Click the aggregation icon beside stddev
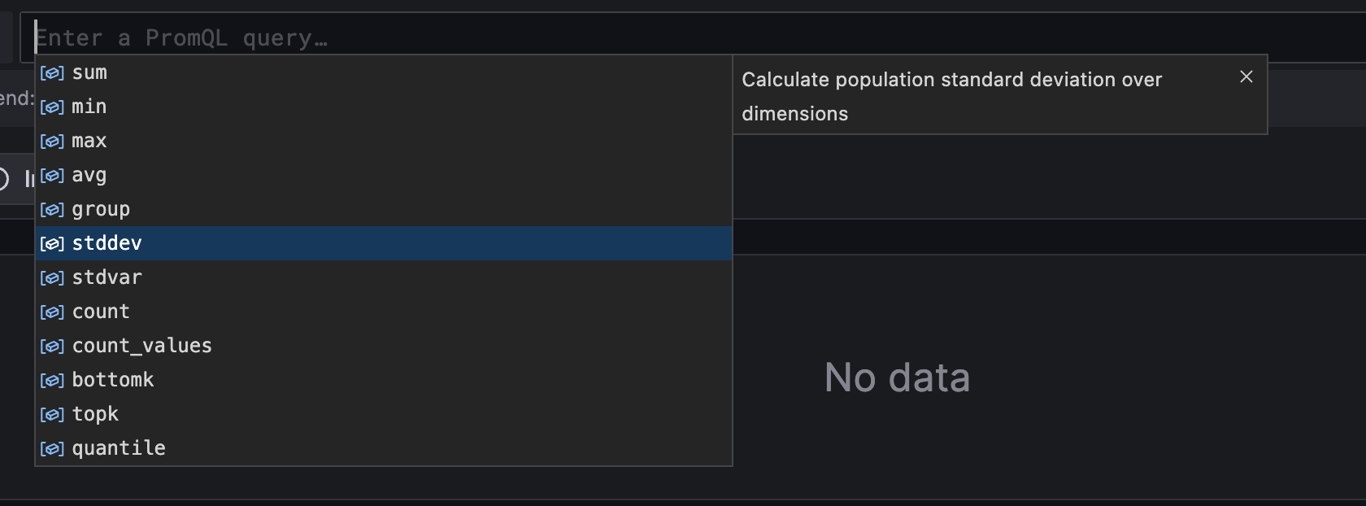The width and height of the screenshot is (1366, 506). [51, 242]
